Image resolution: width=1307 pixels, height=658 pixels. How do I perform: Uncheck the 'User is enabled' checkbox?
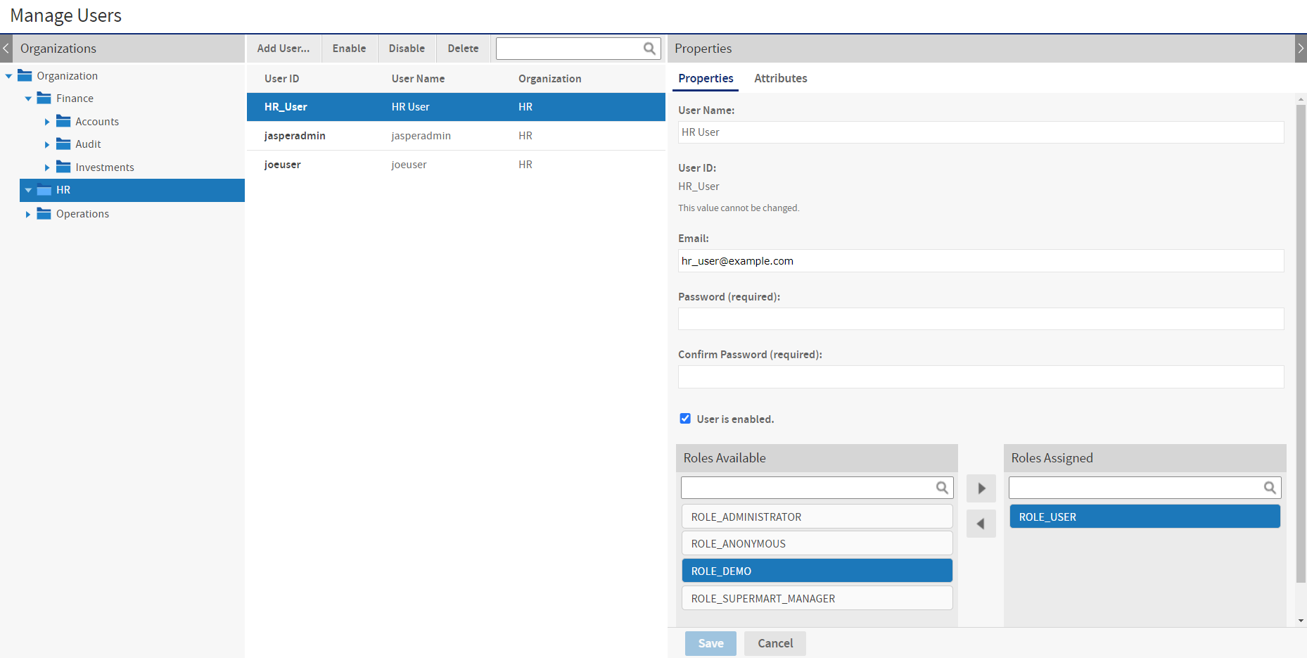685,419
